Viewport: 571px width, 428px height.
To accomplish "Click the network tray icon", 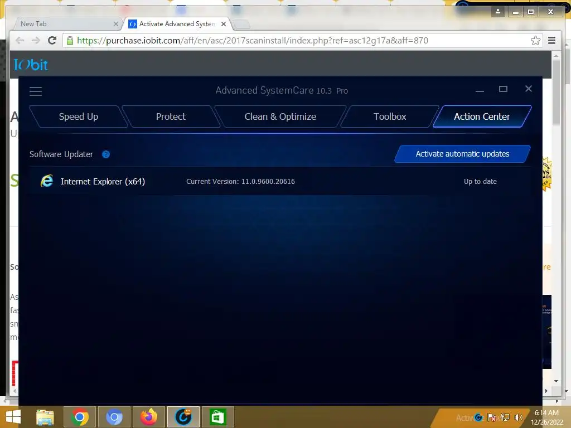I will click(x=505, y=417).
